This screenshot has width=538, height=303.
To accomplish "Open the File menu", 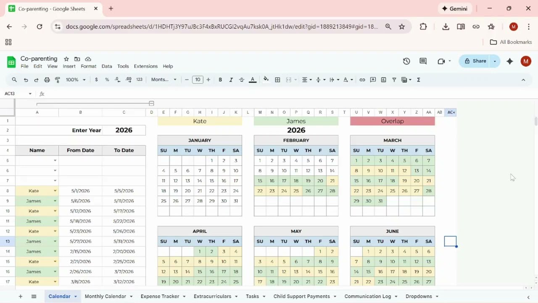I will click(x=25, y=66).
